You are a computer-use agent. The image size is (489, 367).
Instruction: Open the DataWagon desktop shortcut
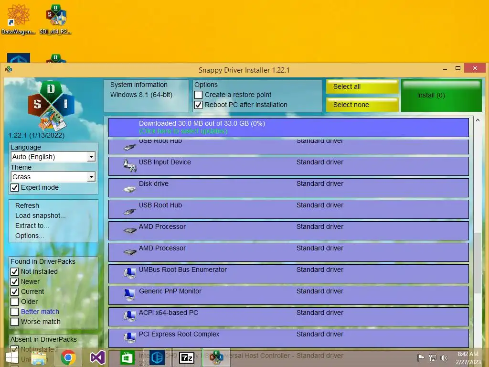(x=18, y=20)
